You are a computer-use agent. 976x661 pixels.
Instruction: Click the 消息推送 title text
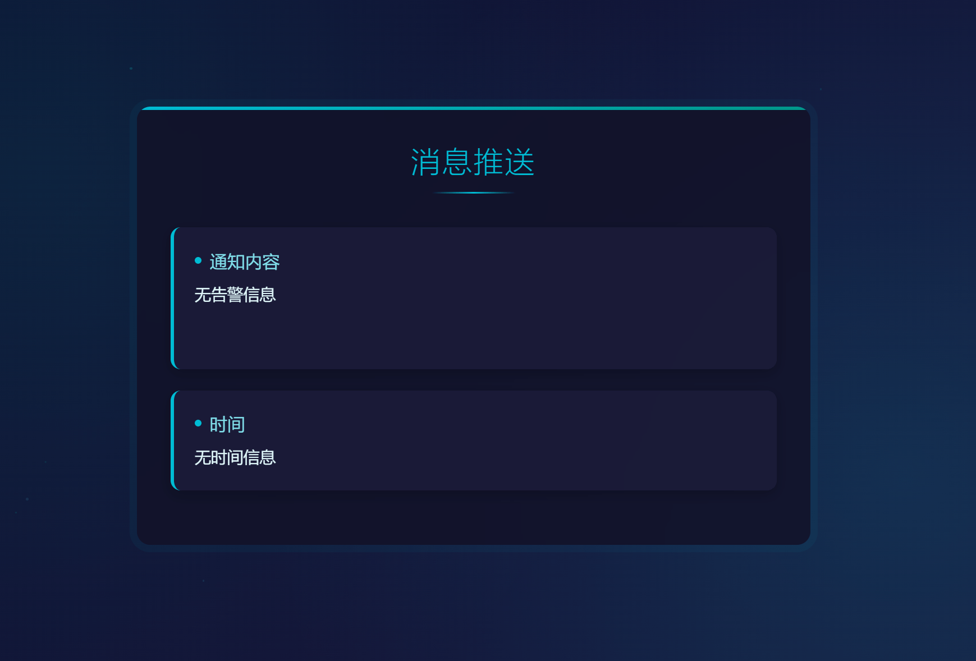click(473, 162)
